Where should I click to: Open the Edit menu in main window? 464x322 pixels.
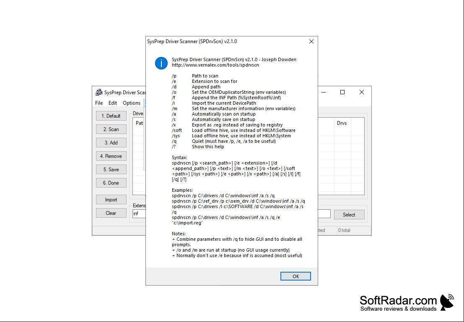point(113,103)
